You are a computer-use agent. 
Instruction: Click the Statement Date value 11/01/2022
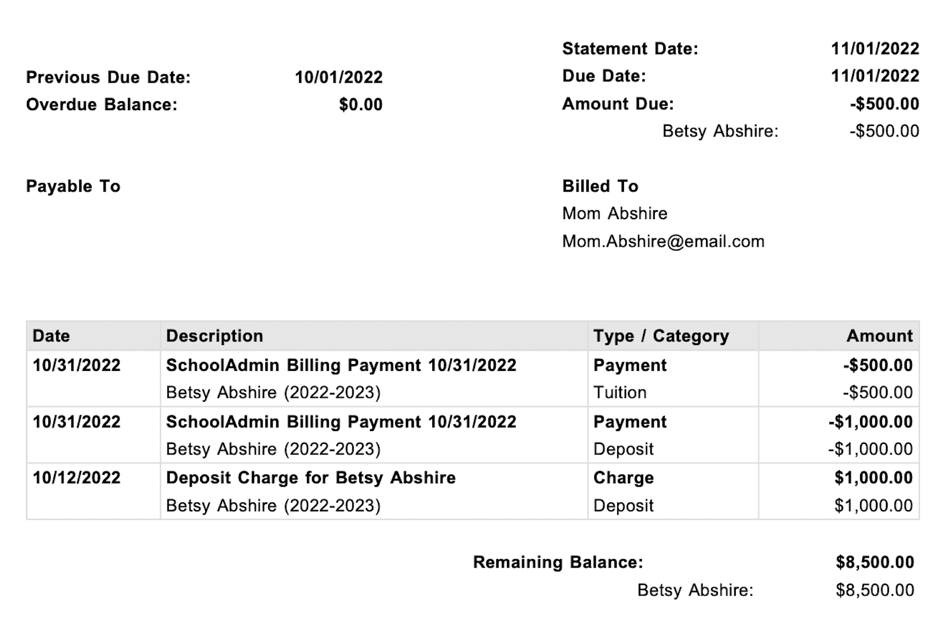(875, 49)
